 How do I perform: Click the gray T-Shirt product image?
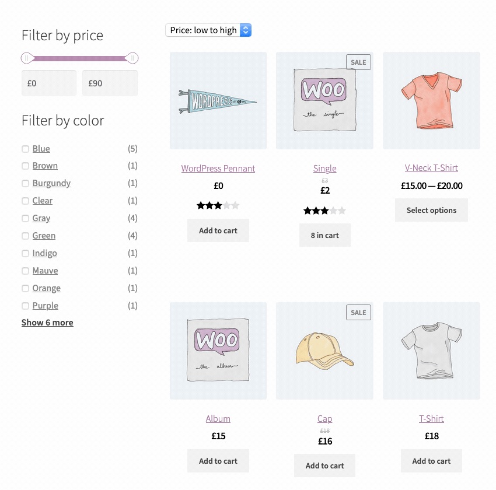pos(431,351)
